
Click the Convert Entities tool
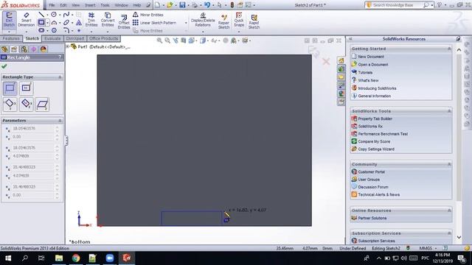tap(108, 20)
